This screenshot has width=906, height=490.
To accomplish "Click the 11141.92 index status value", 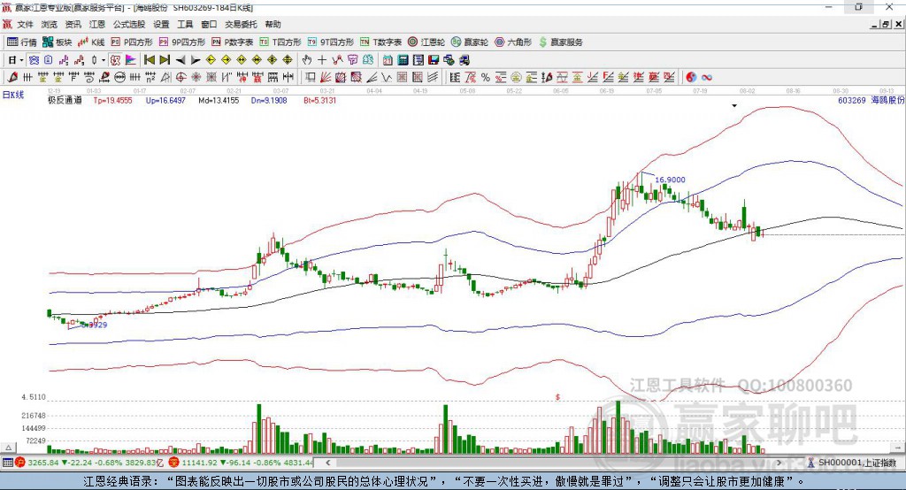I will point(199,463).
